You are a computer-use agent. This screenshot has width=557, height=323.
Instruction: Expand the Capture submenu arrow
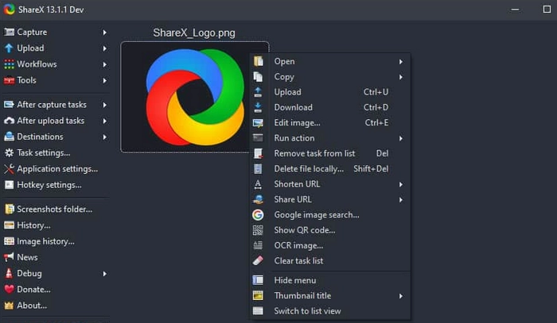[x=104, y=33]
